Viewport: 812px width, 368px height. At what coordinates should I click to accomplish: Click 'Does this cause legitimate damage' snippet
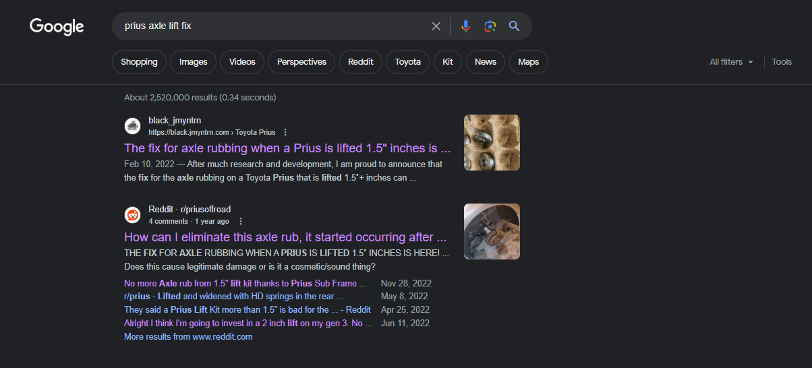click(250, 266)
